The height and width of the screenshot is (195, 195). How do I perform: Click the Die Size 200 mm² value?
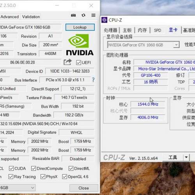pos(51,45)
